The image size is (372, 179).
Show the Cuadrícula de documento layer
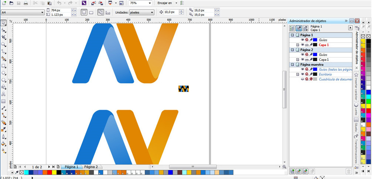click(x=302, y=79)
